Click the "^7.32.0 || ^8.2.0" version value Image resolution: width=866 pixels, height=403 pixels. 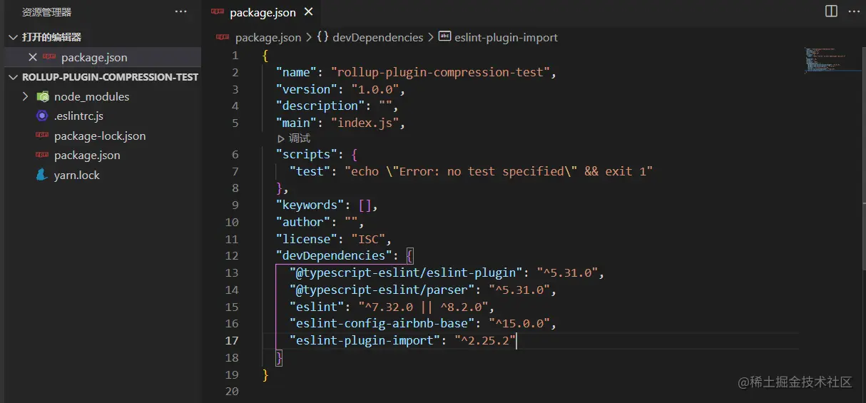click(x=426, y=307)
